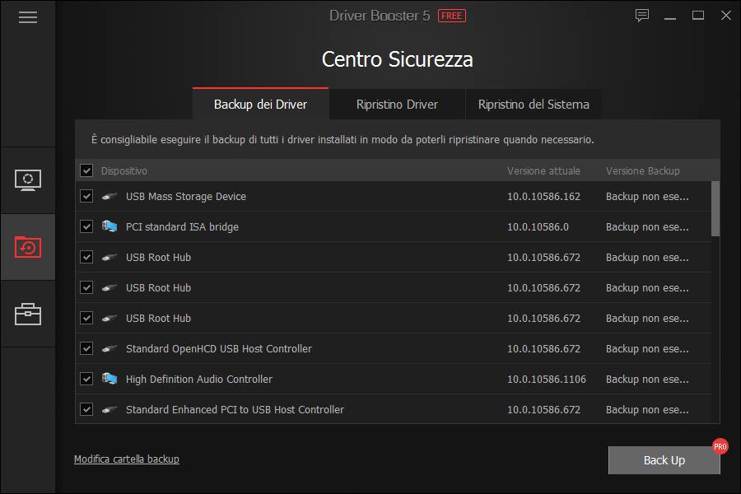The image size is (741, 494).
Task: Toggle the select-all Dispositivo checkbox
Action: (86, 170)
